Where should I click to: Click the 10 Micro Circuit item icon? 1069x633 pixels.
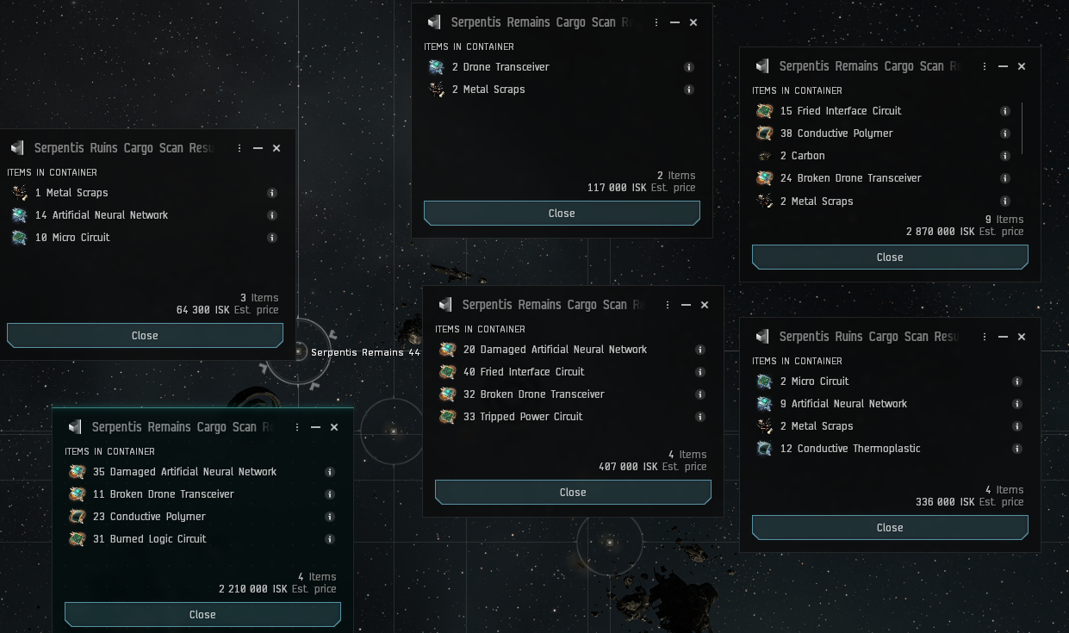[x=20, y=238]
